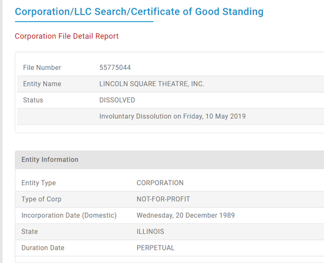
Task: Click the Incorporation Date (Domestic) label
Action: [x=69, y=215]
